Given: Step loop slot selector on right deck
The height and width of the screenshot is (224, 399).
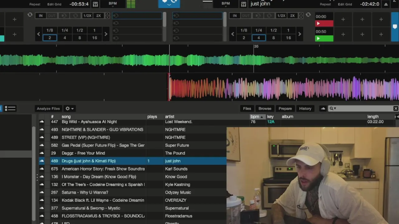Looking at the screenshot, I should pyautogui.click(x=301, y=16).
